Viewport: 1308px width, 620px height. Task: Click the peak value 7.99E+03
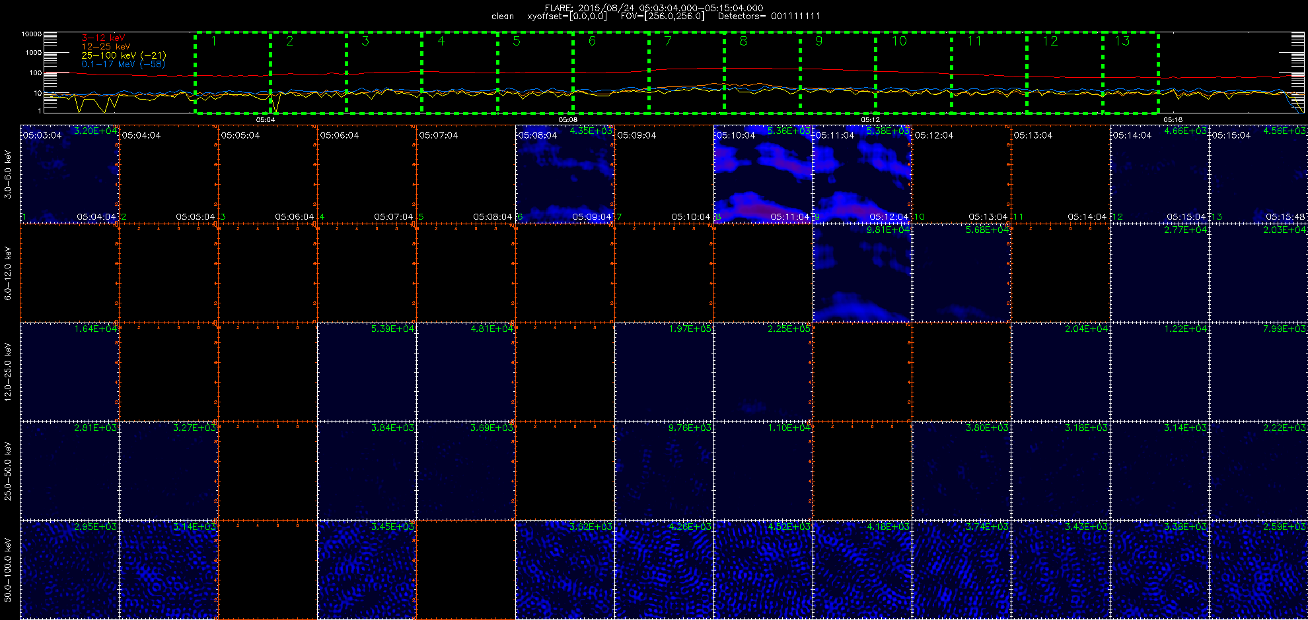(1284, 328)
